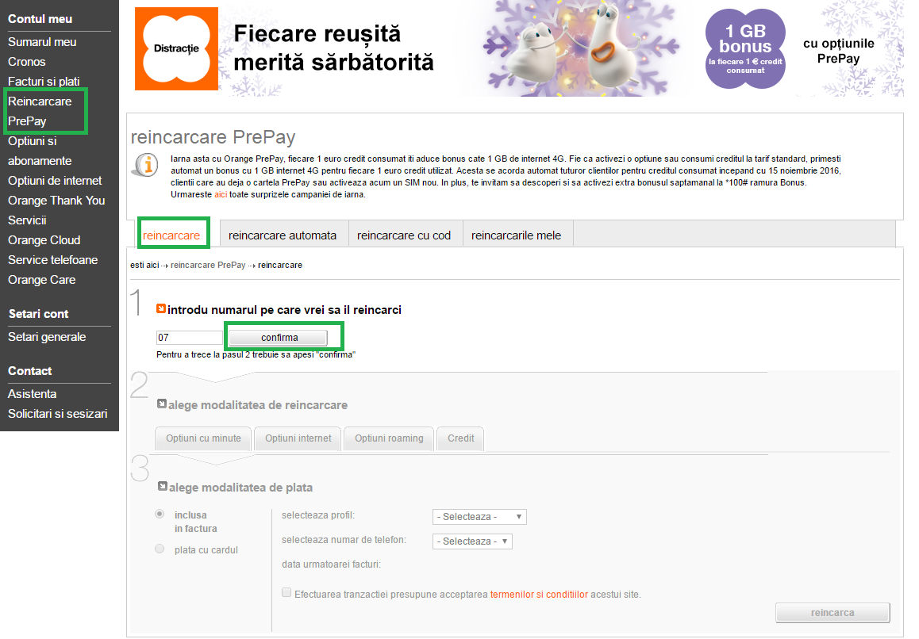This screenshot has height=639, width=919.
Task: Click the orange arrow icon at step 1
Action: click(x=161, y=308)
